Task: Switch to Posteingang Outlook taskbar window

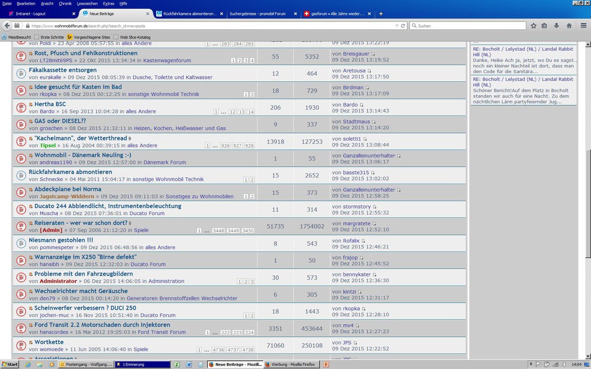Action: [x=86, y=364]
